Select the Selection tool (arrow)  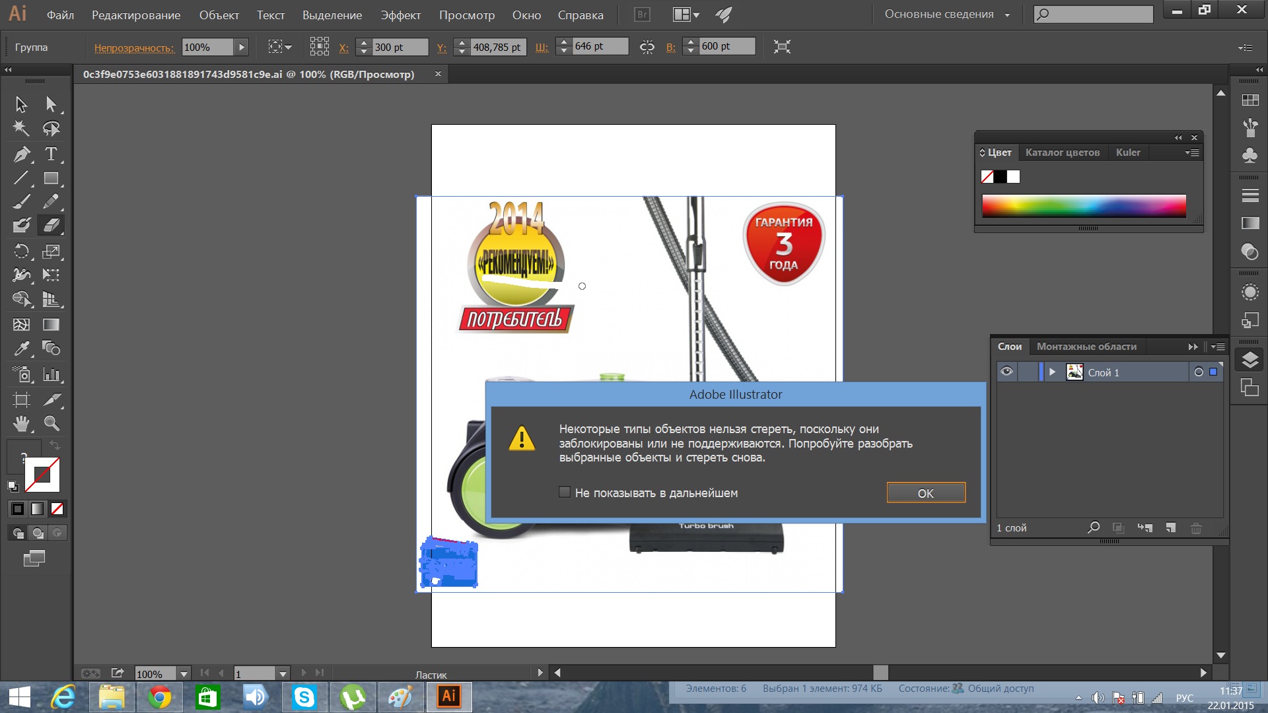[x=20, y=103]
